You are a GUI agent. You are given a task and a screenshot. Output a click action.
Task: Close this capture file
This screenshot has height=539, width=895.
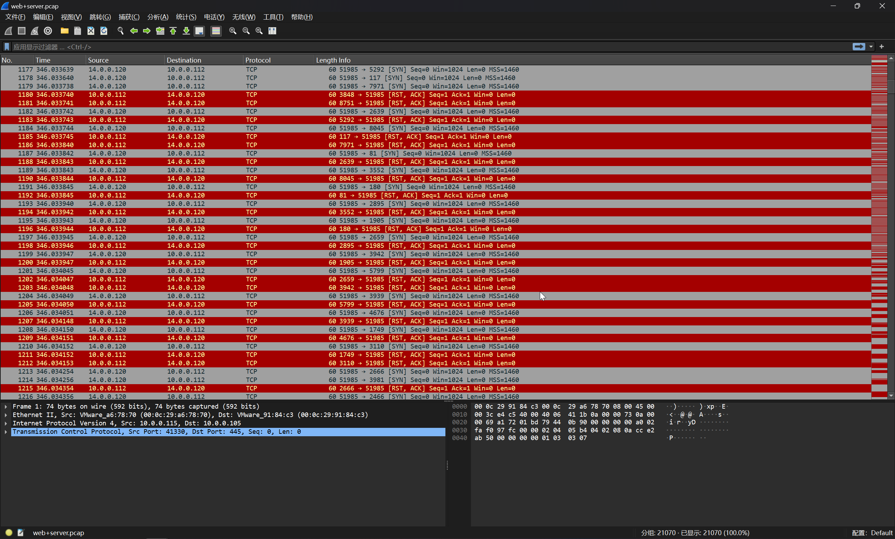click(x=91, y=31)
